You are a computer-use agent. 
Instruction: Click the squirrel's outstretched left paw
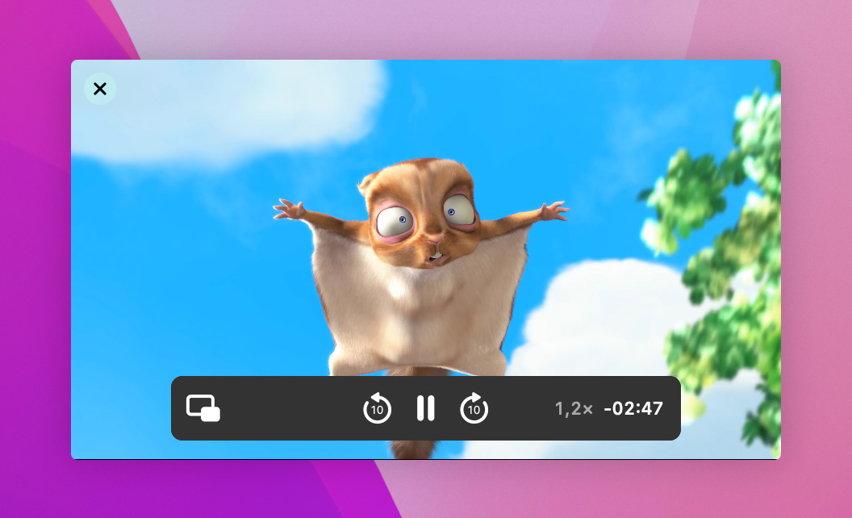[286, 209]
